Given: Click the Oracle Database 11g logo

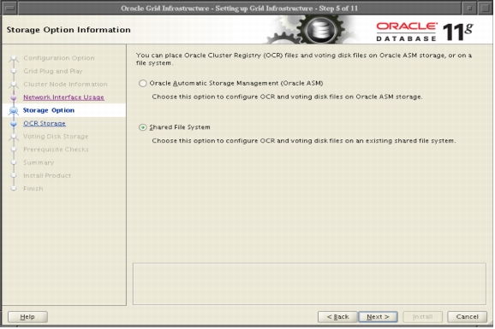Looking at the screenshot, I should pos(424,32).
